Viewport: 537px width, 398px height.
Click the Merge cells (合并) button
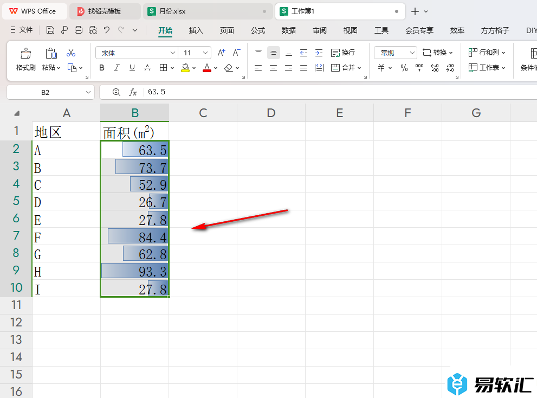pos(346,68)
